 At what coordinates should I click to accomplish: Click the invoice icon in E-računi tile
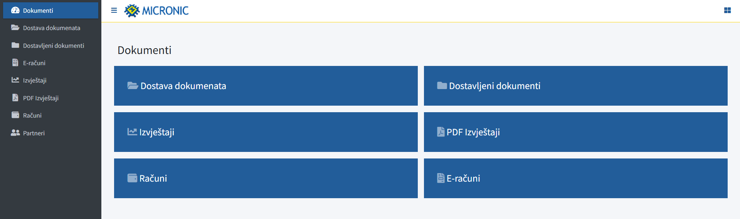pyautogui.click(x=441, y=178)
